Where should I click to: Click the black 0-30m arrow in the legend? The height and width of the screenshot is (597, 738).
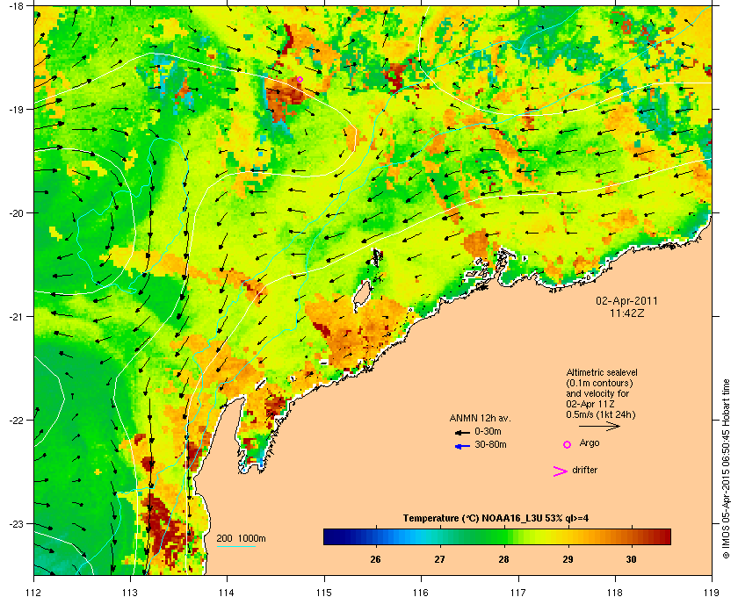click(x=462, y=432)
